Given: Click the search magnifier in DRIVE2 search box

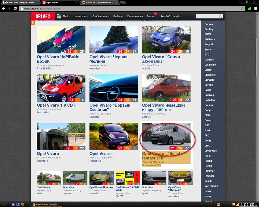Looking at the screenshot, I should pos(220,16).
